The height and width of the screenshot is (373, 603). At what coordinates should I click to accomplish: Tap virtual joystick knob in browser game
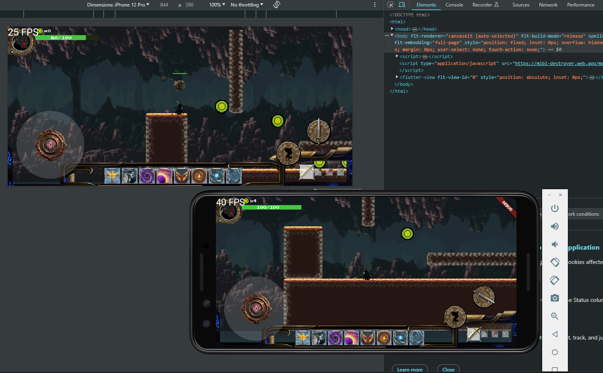[51, 145]
